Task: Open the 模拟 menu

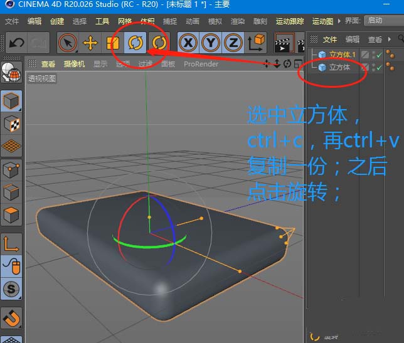Action: click(x=215, y=21)
